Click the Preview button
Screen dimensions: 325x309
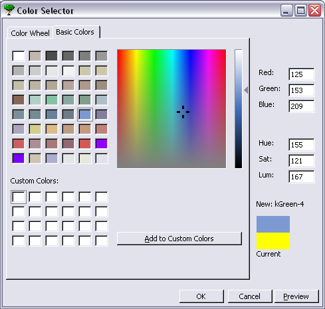click(296, 296)
